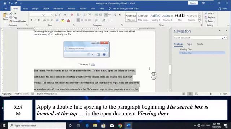
Task: Go to Viewing Files heading in Navigation
Action: tap(186, 49)
